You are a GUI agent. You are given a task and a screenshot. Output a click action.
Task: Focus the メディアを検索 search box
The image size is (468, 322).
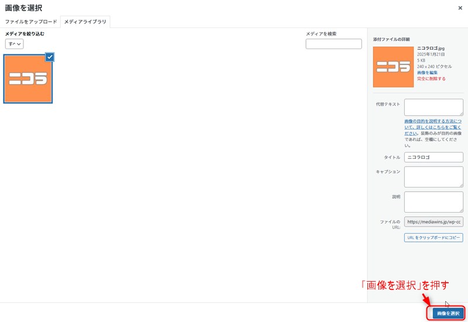click(333, 44)
